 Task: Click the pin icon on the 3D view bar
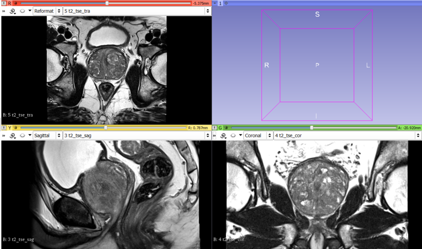pyautogui.click(x=215, y=3)
